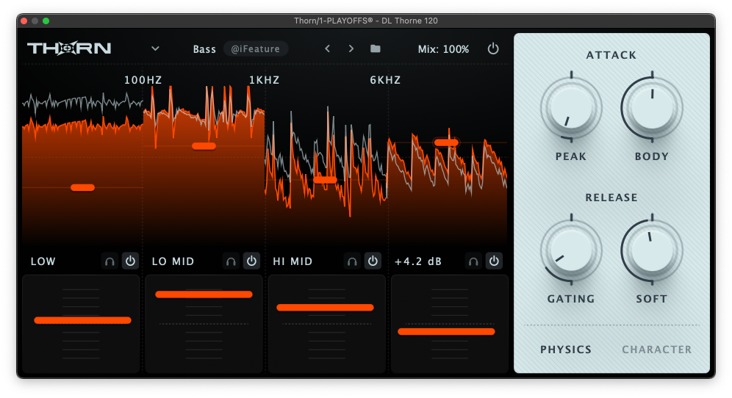732x398 pixels.
Task: Click the 1KHZ crossover label
Action: (265, 80)
